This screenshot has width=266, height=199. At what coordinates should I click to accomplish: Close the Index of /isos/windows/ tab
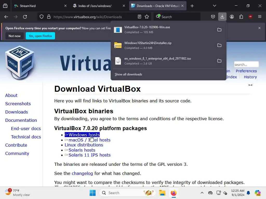point(124,6)
